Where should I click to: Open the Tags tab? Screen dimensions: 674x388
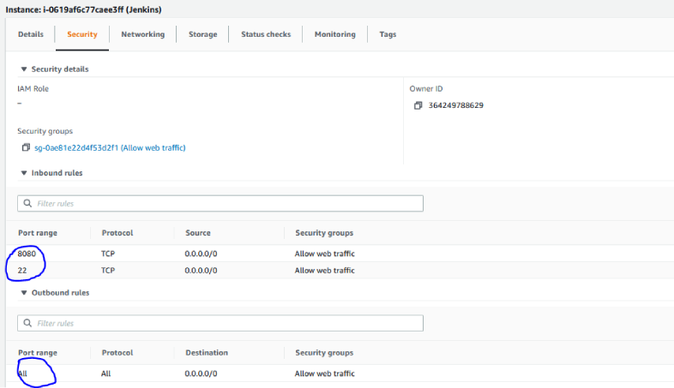click(x=388, y=34)
